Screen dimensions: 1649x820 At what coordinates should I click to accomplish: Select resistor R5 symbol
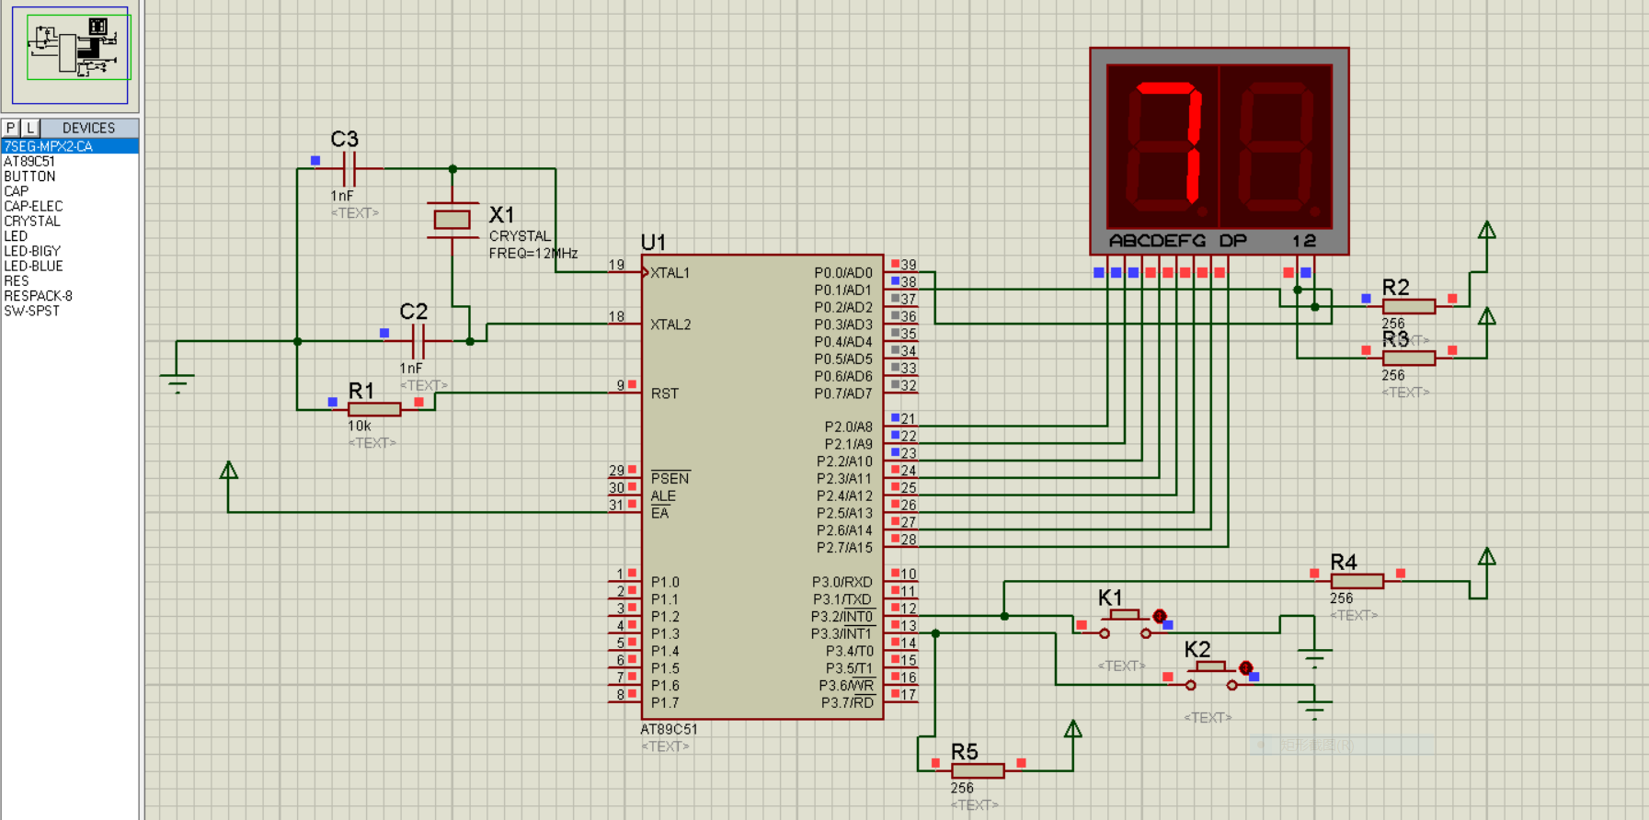[978, 771]
